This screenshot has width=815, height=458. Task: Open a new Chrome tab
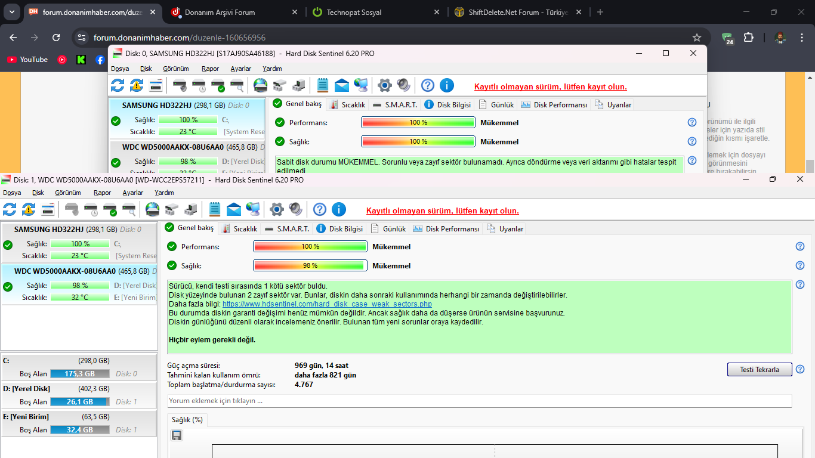tap(600, 12)
